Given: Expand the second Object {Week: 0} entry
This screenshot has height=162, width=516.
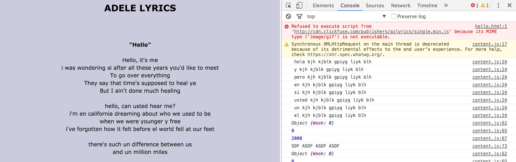Looking at the screenshot, I should point(312,154).
